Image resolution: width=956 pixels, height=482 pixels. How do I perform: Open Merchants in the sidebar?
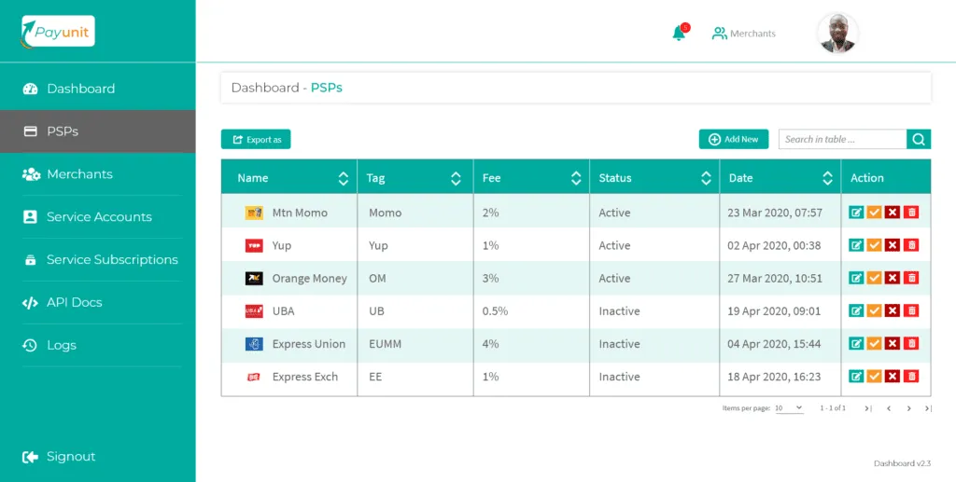pos(97,174)
